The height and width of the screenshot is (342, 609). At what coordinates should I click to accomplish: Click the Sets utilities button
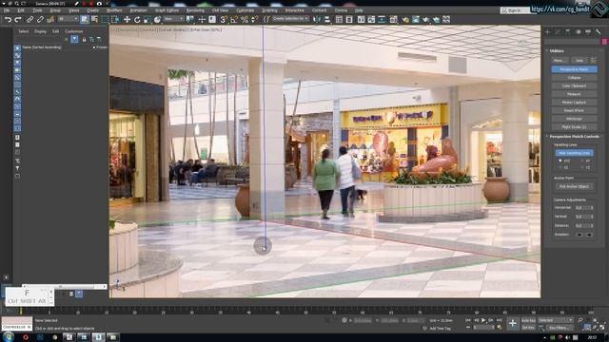pos(580,61)
